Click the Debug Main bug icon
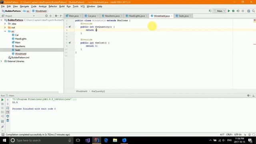256x144 pixels. point(233,11)
